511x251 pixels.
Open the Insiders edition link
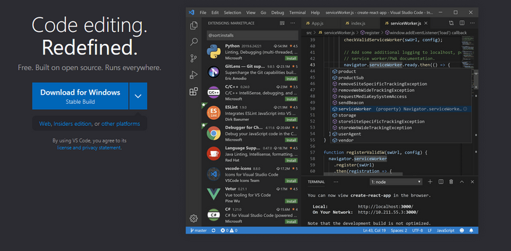pyautogui.click(x=73, y=124)
